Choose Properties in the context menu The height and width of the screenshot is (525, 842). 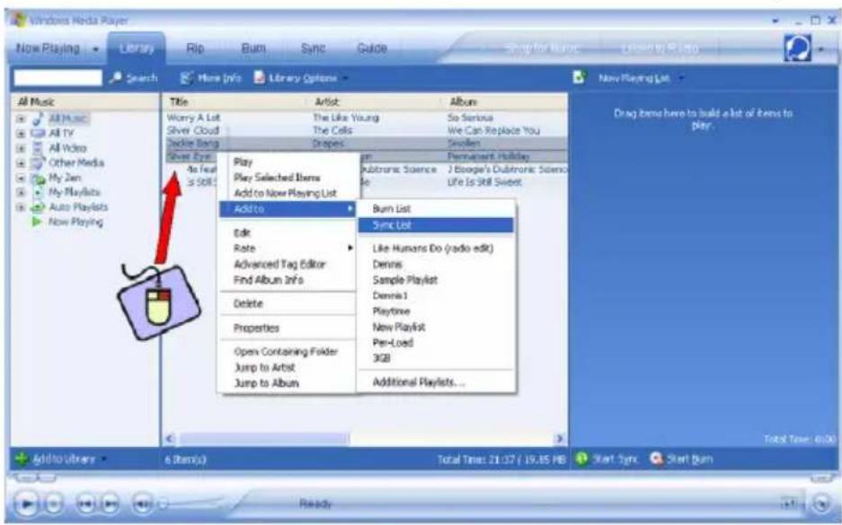pyautogui.click(x=288, y=328)
